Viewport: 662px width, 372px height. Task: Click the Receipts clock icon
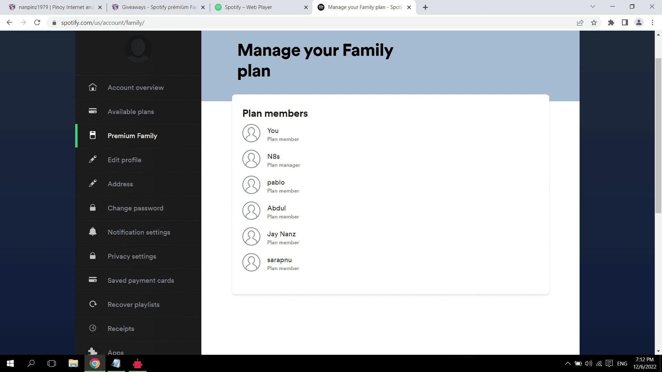pos(93,328)
